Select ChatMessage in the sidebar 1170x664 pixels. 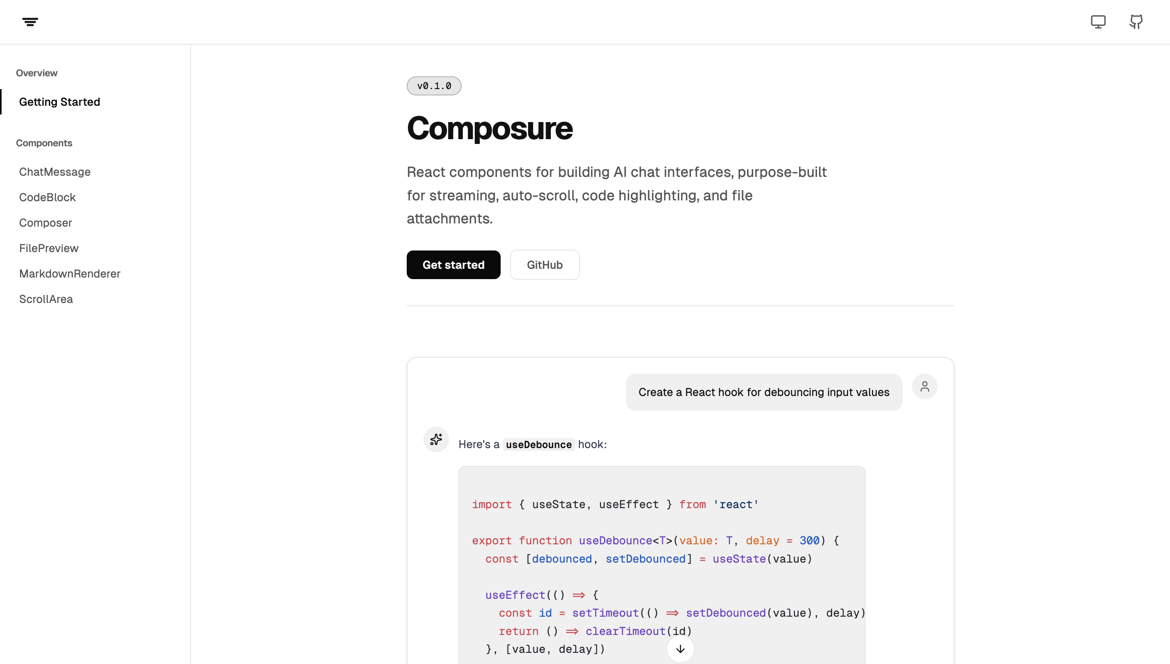coord(54,172)
